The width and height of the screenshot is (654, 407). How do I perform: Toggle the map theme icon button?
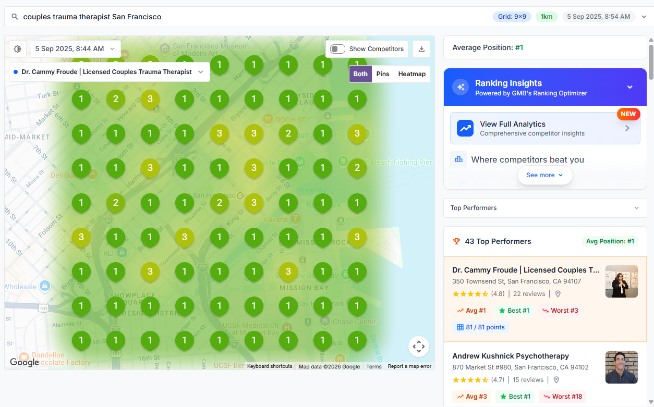point(18,49)
